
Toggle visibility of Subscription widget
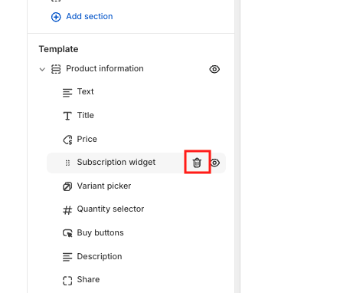(215, 163)
